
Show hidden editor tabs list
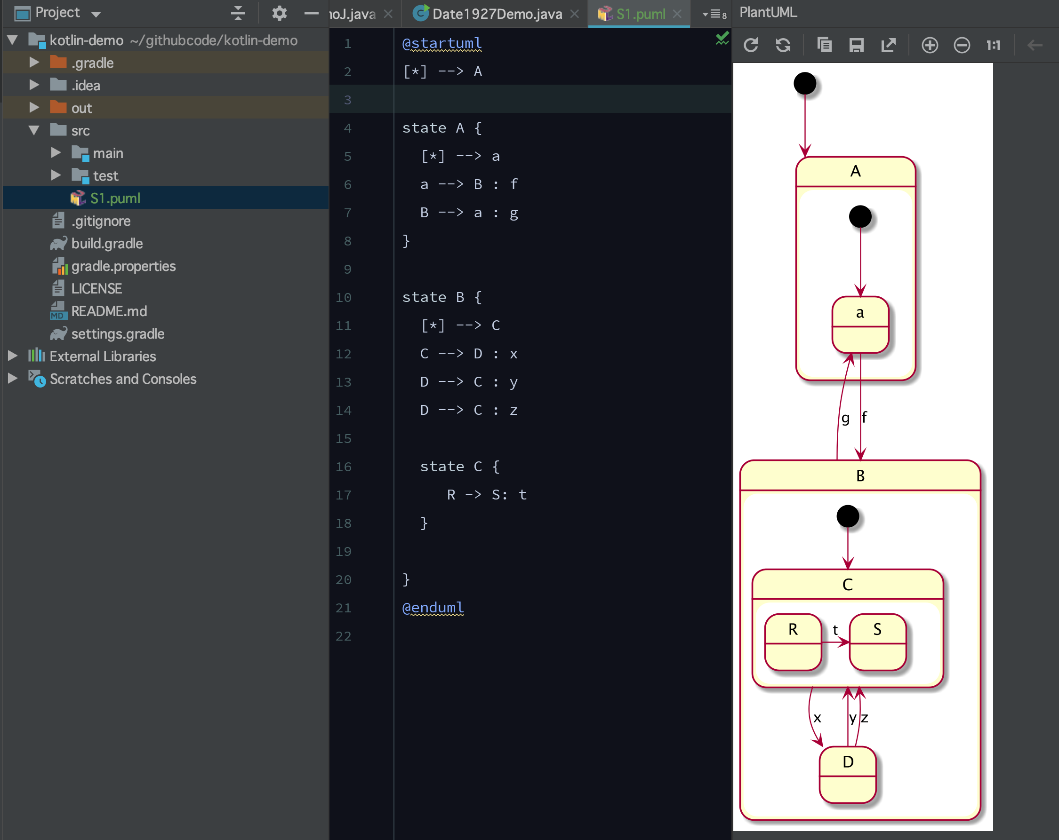click(x=714, y=14)
